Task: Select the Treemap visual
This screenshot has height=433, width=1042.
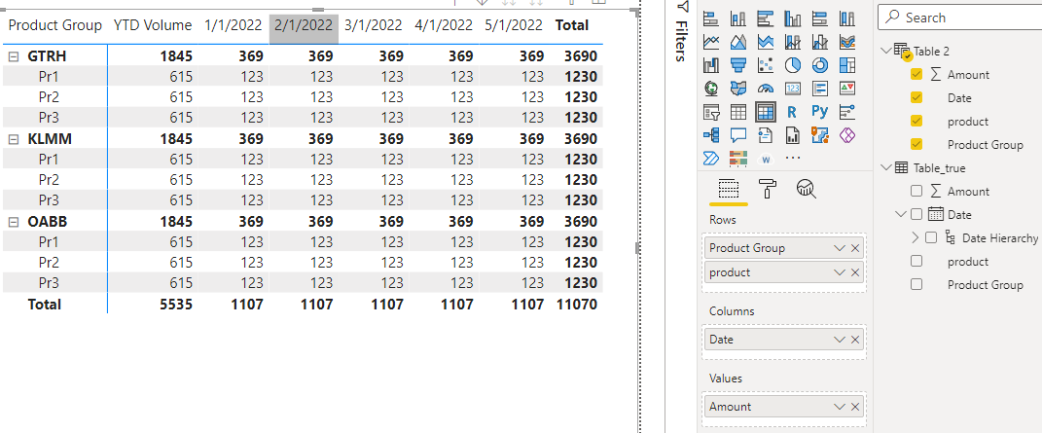Action: pos(847,65)
